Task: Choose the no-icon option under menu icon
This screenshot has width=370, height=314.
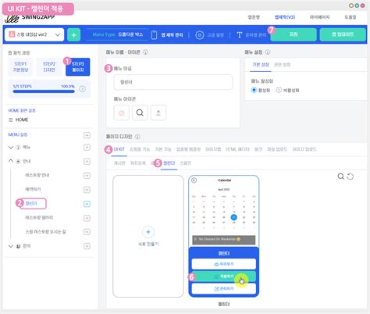Action: [x=121, y=112]
